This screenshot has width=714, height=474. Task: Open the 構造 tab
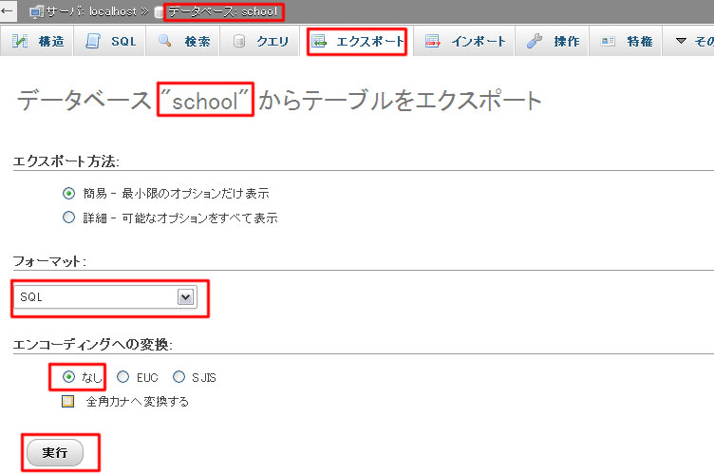36,41
